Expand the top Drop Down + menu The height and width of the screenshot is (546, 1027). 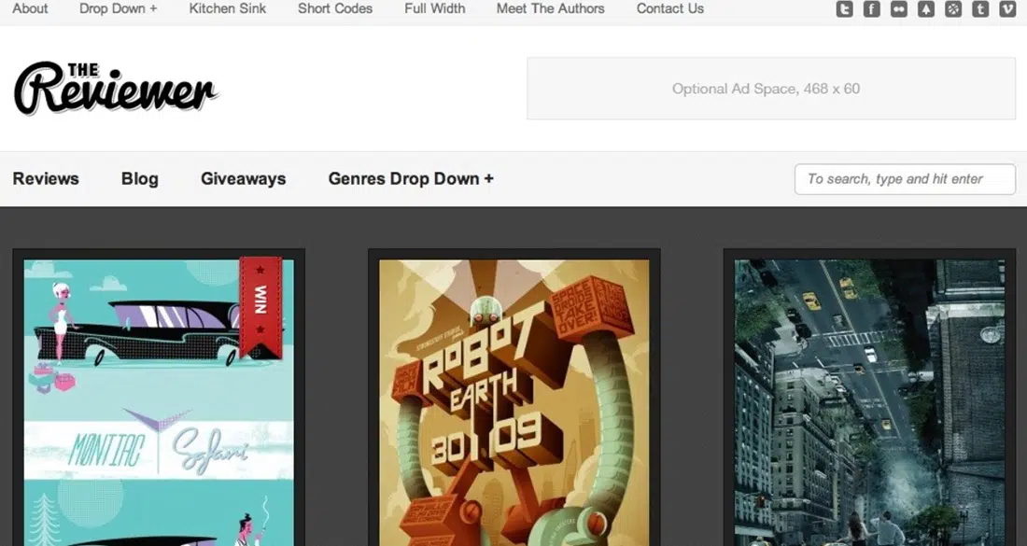click(118, 8)
